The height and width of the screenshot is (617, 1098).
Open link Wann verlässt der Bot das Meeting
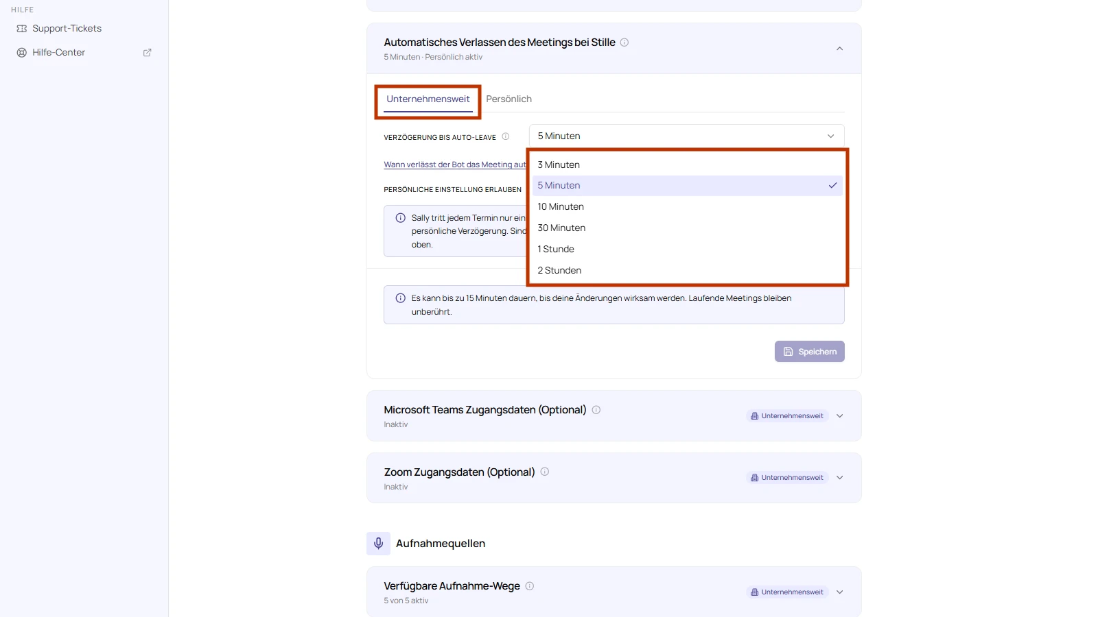[455, 165]
